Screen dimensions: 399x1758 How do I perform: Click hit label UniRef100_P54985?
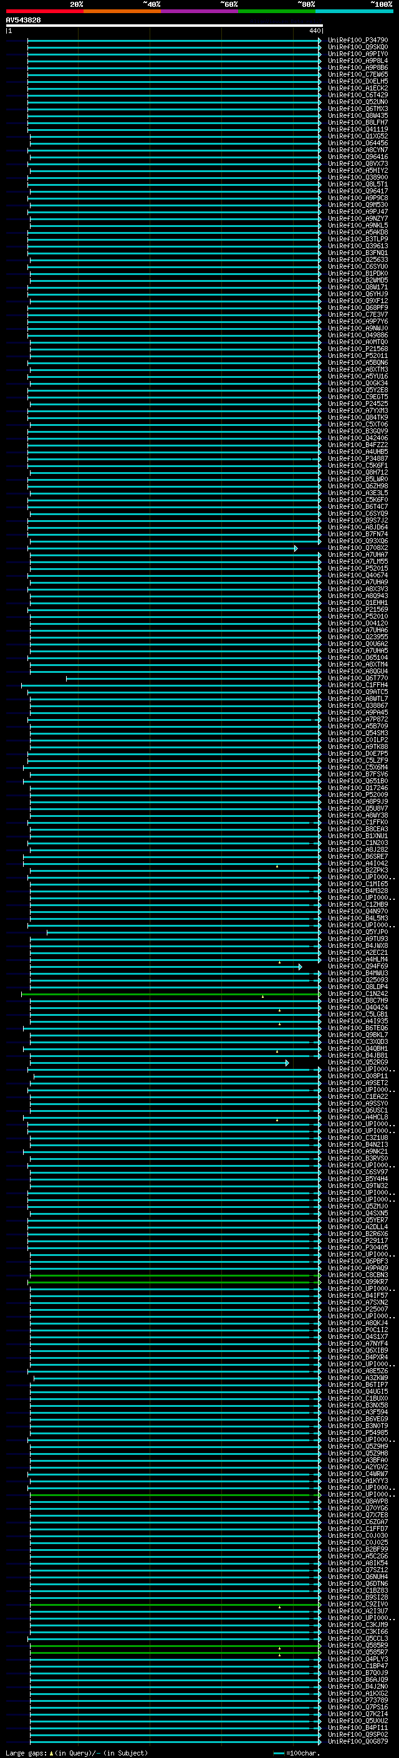(x=358, y=1432)
